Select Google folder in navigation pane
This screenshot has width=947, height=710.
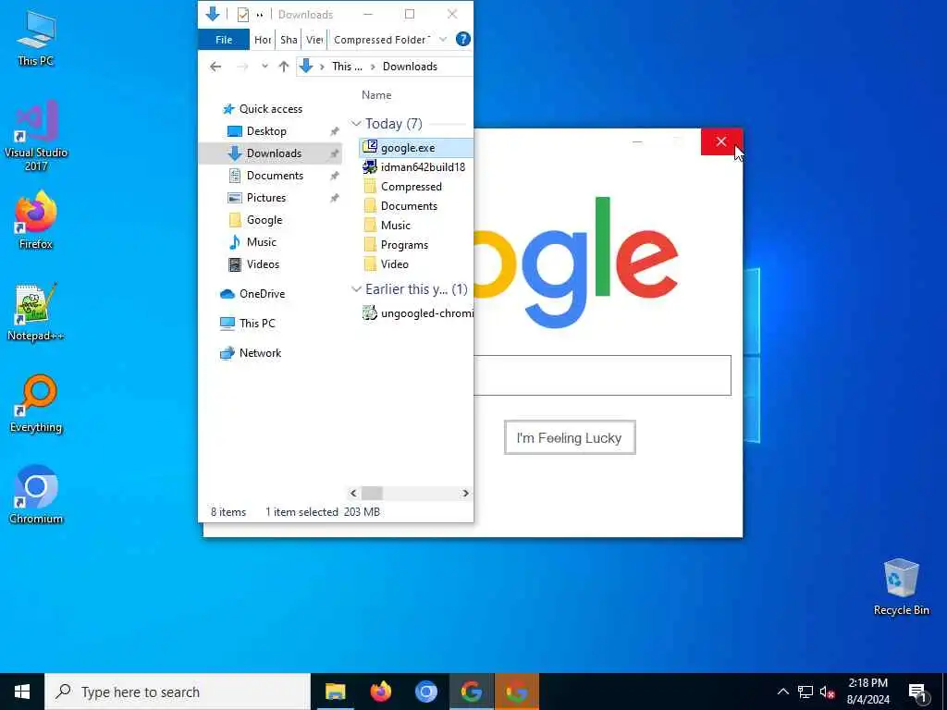click(264, 220)
